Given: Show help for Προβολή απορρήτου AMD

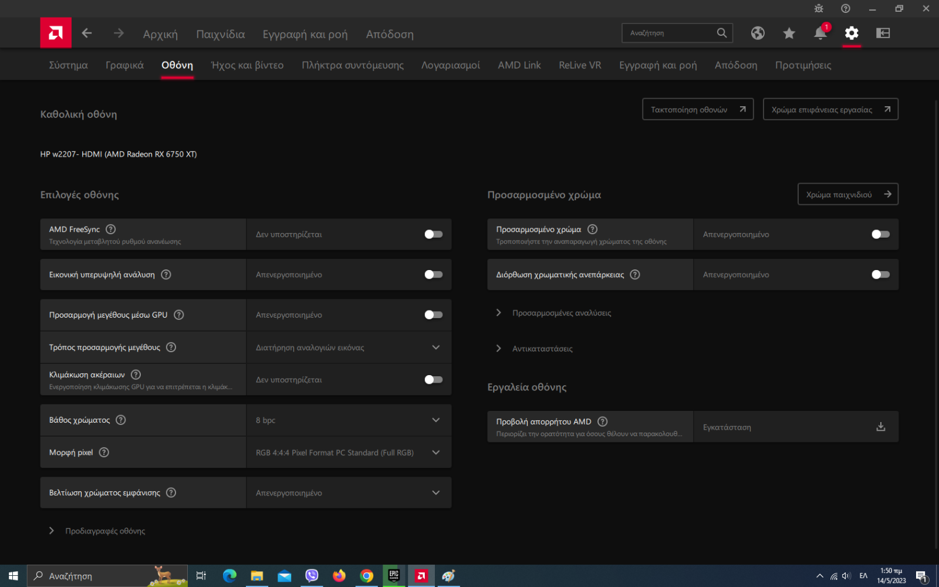Looking at the screenshot, I should (602, 421).
